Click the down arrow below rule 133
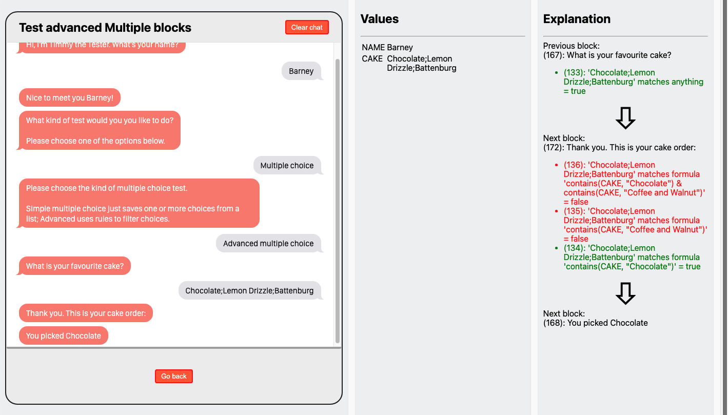728x415 pixels. coord(625,118)
